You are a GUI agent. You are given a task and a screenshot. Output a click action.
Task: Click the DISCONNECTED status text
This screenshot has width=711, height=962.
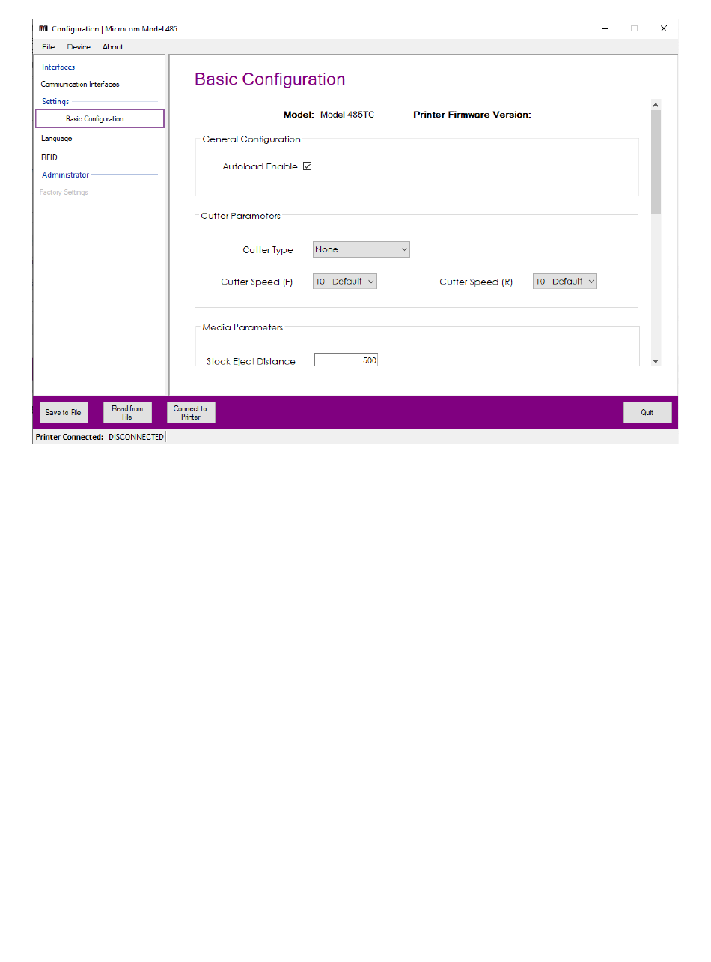click(135, 437)
